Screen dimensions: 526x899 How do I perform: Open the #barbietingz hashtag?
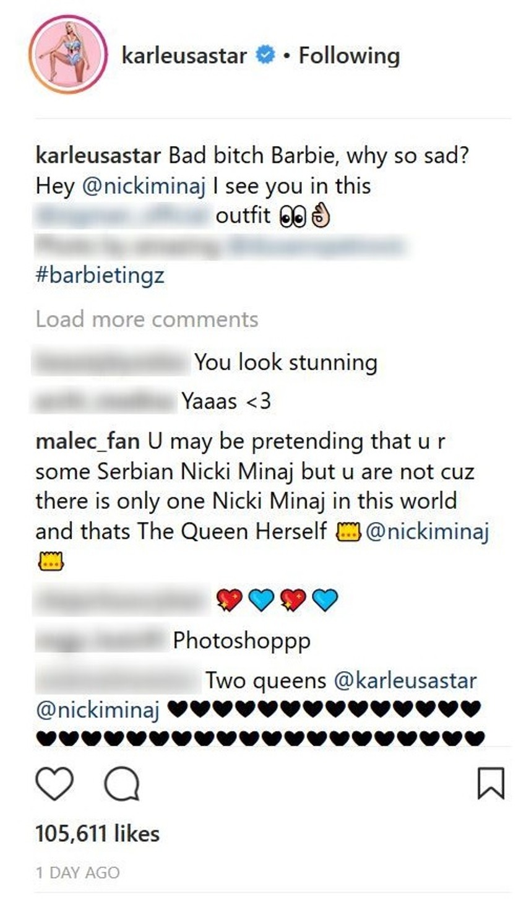(x=100, y=275)
